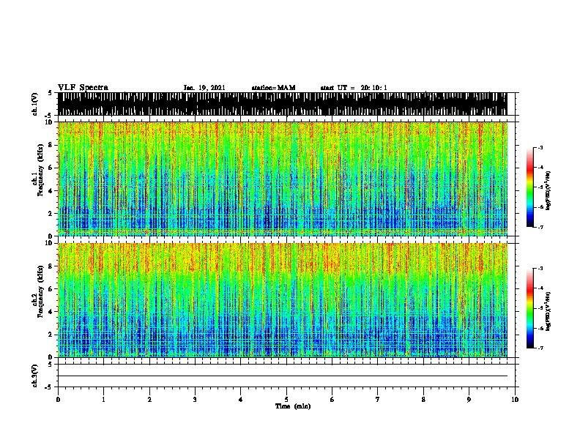
Task: Click the "6" kHz tick on ch.2 frequency axis
Action: [x=51, y=288]
